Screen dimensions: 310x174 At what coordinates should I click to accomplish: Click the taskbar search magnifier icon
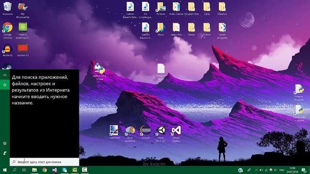point(15,170)
